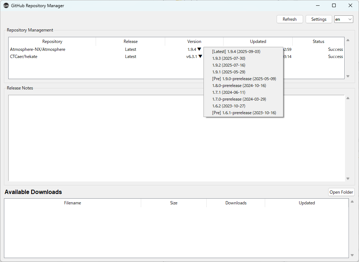
Task: Click the downloads list scroll down arrow
Action: (352, 255)
